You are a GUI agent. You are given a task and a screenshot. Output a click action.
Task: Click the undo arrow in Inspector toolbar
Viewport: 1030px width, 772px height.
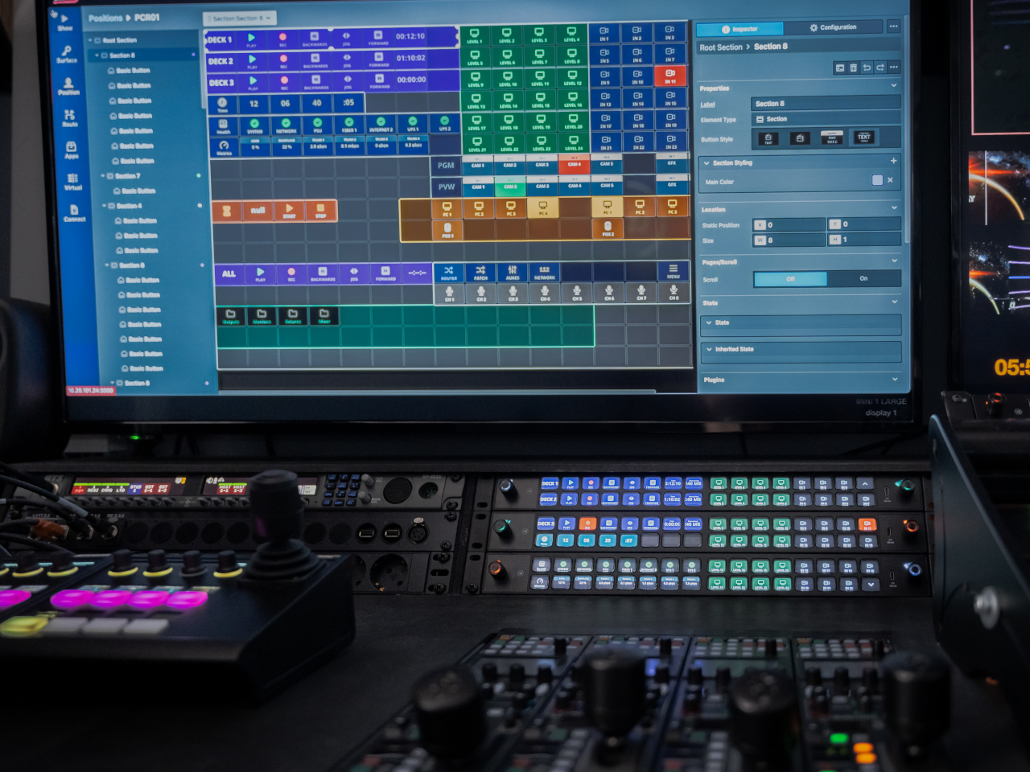[867, 68]
